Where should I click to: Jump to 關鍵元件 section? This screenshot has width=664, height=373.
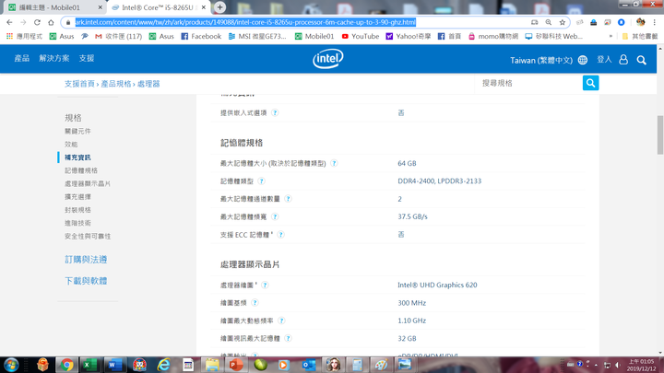77,131
